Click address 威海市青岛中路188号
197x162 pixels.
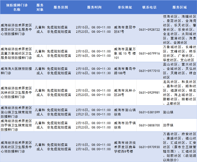[x=123, y=71]
